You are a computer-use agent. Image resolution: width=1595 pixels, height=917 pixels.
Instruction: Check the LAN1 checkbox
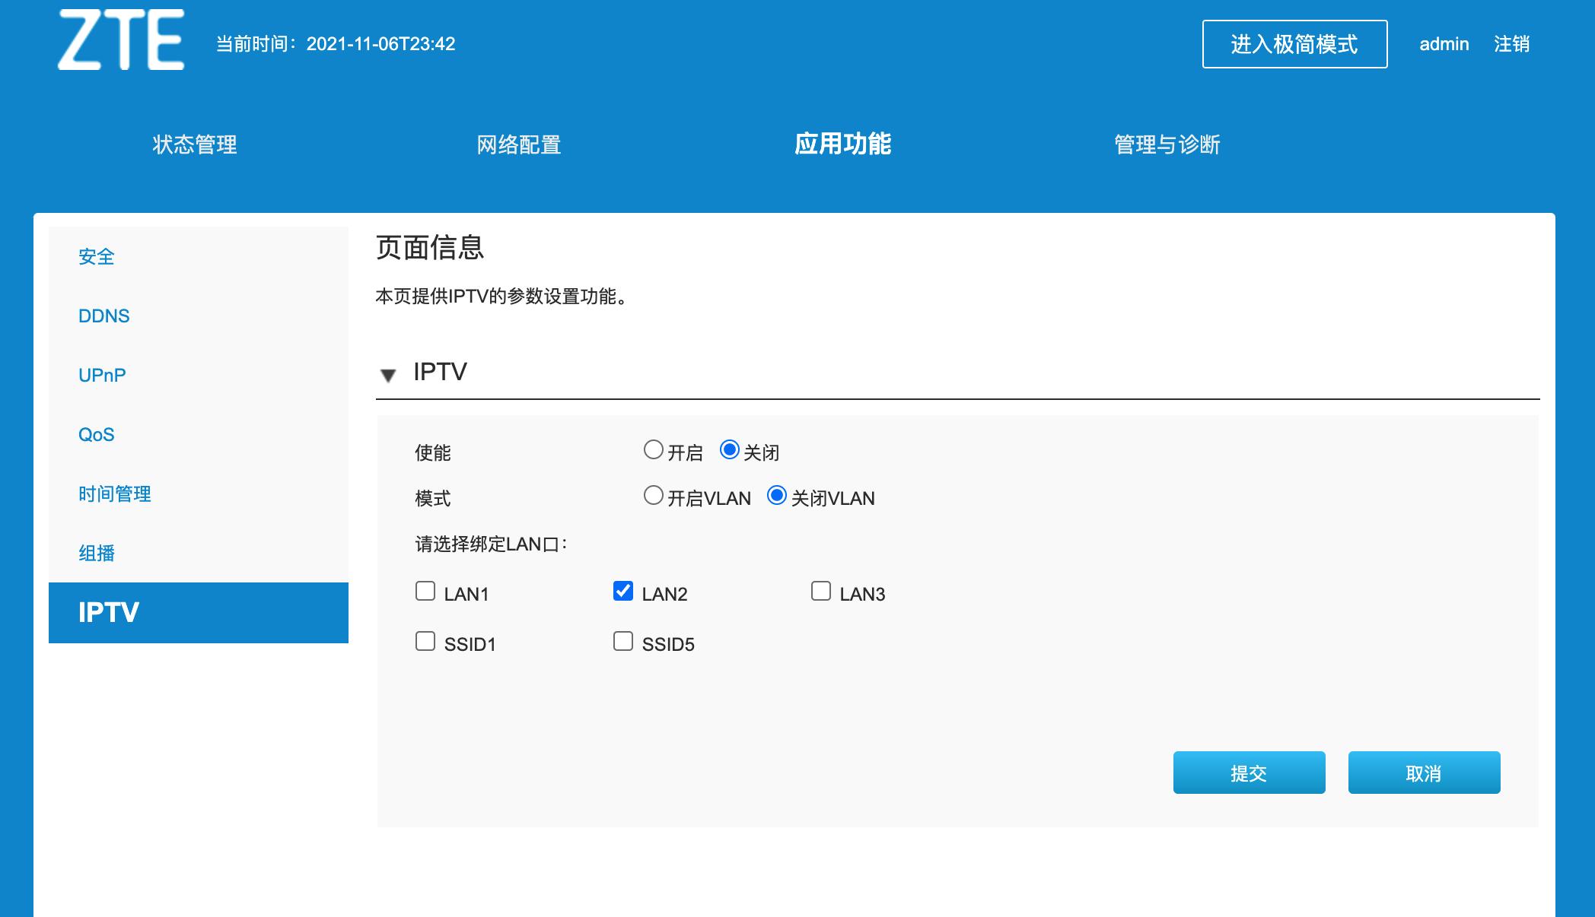point(425,590)
